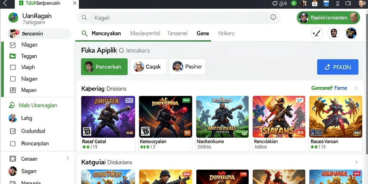Toggle the Vlaiph checkbox
The height and width of the screenshot is (184, 368).
pyautogui.click(x=13, y=67)
